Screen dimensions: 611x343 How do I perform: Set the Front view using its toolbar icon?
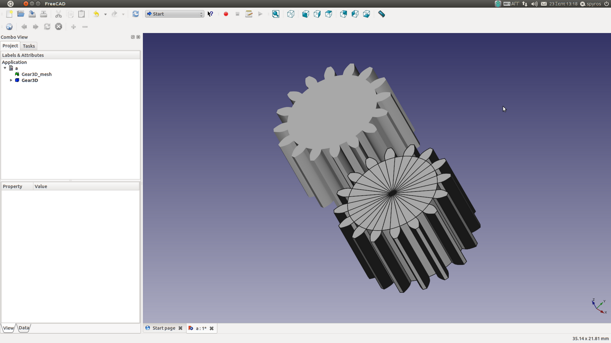[305, 14]
